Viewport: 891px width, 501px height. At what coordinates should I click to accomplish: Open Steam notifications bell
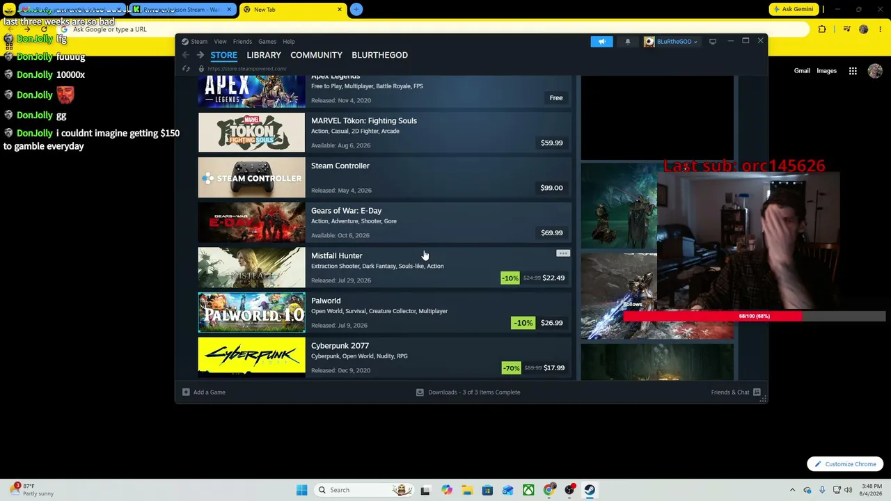[x=627, y=42]
